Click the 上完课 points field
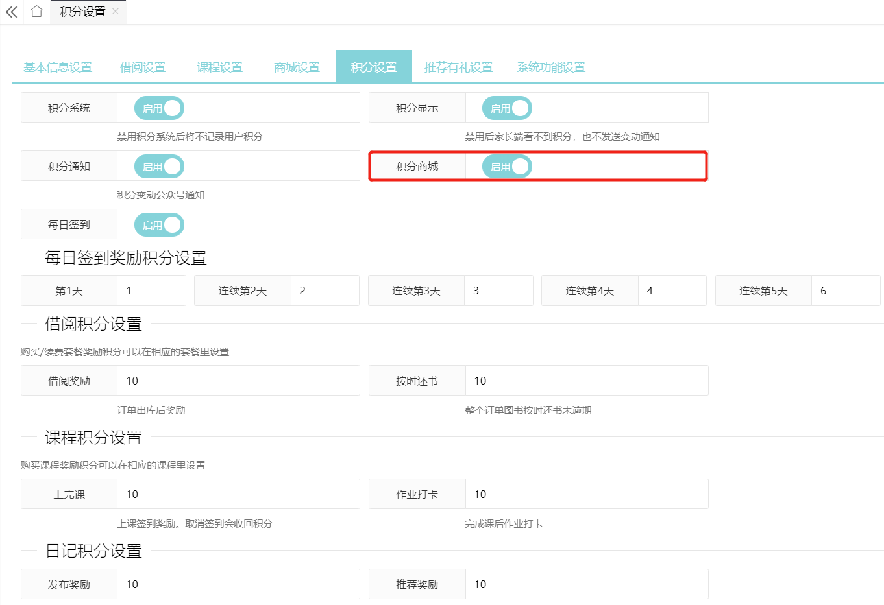The height and width of the screenshot is (605, 884). click(238, 494)
